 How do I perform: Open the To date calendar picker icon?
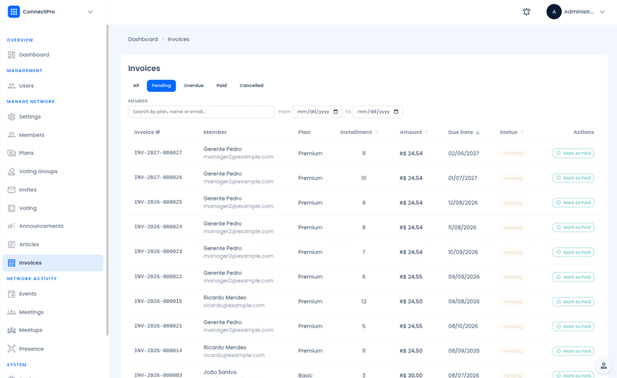pyautogui.click(x=397, y=112)
